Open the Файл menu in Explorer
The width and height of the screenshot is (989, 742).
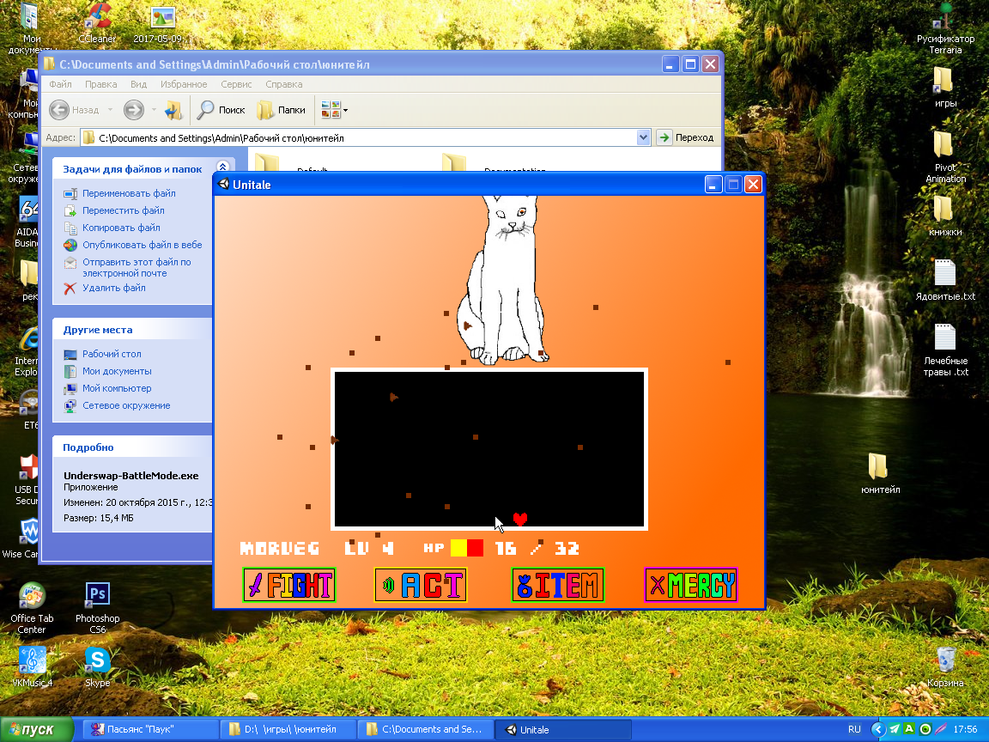click(x=61, y=84)
